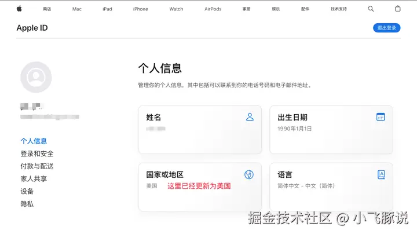Open the search magnifier icon
This screenshot has width=417, height=234.
[371, 9]
